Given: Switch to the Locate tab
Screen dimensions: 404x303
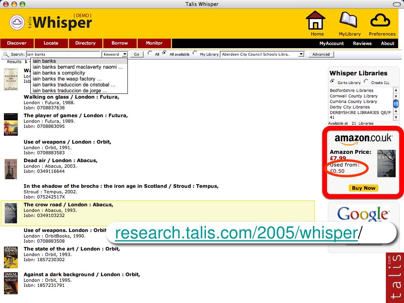Looking at the screenshot, I should pyautogui.click(x=51, y=43).
